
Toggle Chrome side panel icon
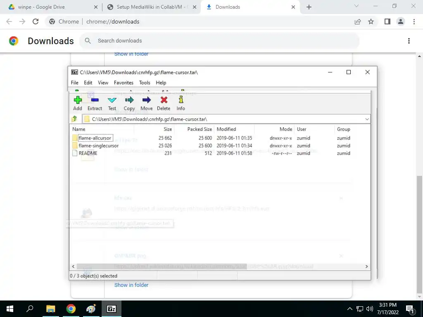pyautogui.click(x=387, y=21)
